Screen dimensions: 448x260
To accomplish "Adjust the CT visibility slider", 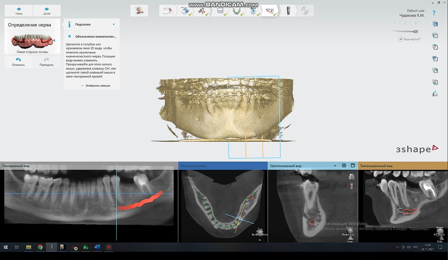I will tap(405, 32).
